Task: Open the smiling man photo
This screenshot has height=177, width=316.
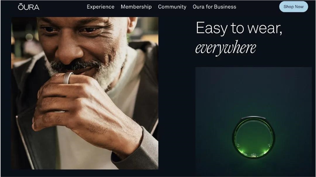Action: coord(85,93)
